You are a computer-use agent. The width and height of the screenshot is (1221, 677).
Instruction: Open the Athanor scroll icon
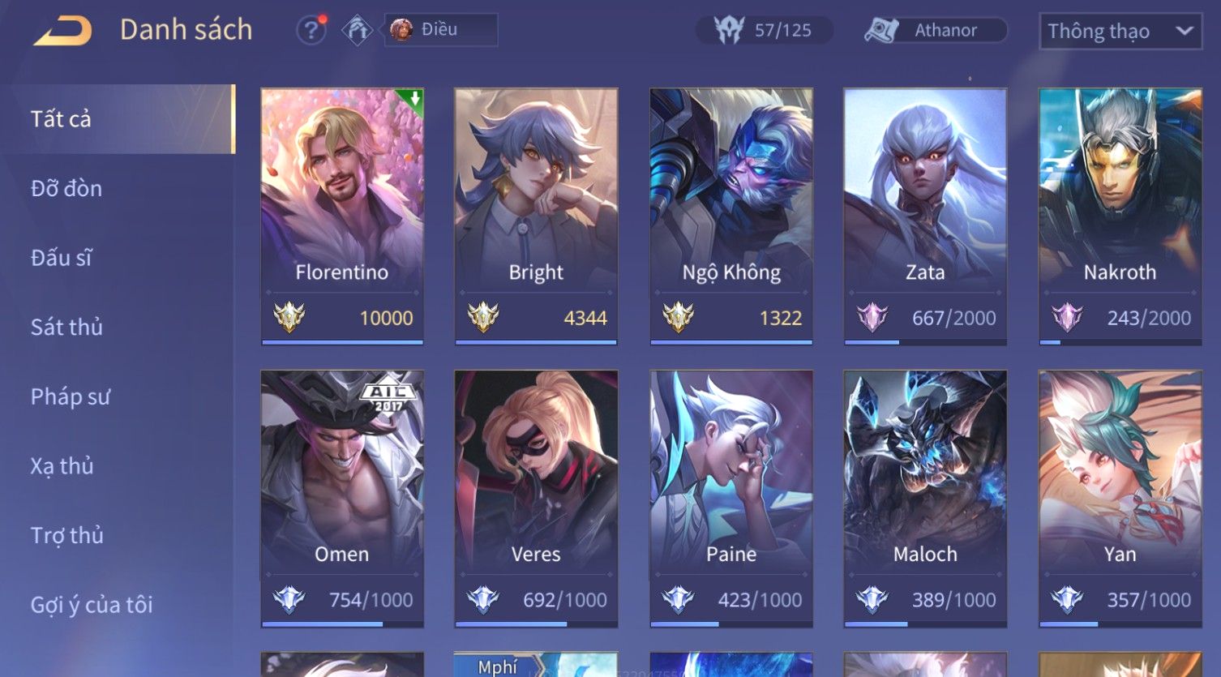click(x=881, y=31)
